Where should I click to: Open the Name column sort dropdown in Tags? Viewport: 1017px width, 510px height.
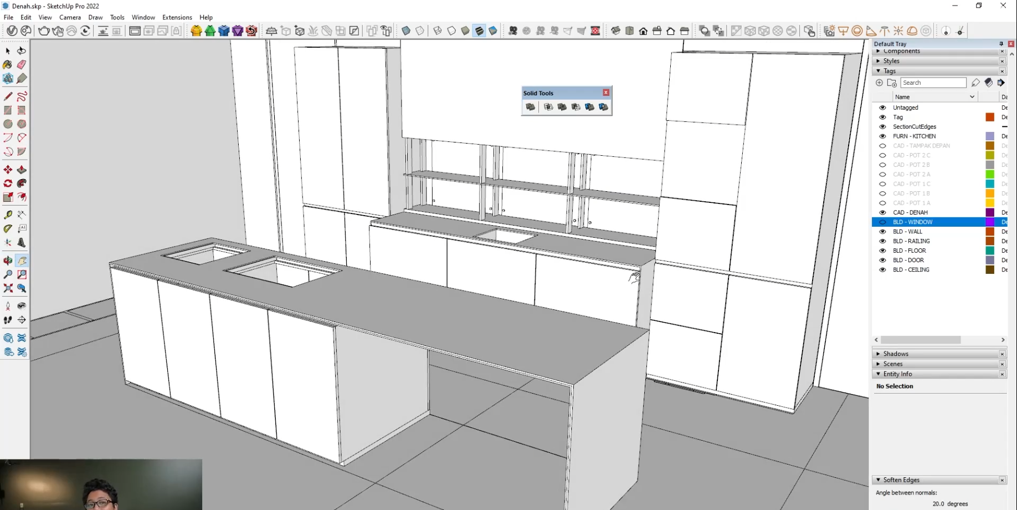(x=972, y=96)
